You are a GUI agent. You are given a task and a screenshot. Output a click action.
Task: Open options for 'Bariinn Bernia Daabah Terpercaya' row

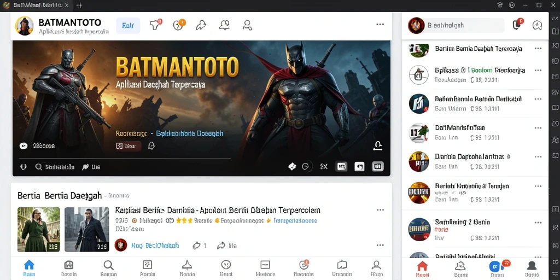pyautogui.click(x=538, y=49)
